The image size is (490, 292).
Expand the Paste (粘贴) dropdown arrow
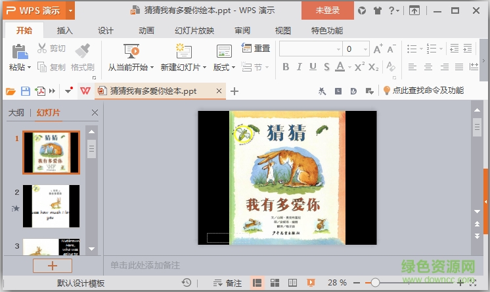[x=30, y=67]
